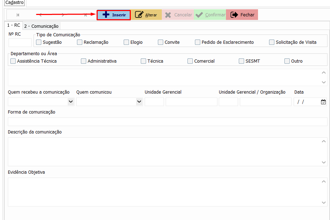The image size is (330, 220).
Task: Check the Sugestão checkbox
Action: (x=39, y=42)
